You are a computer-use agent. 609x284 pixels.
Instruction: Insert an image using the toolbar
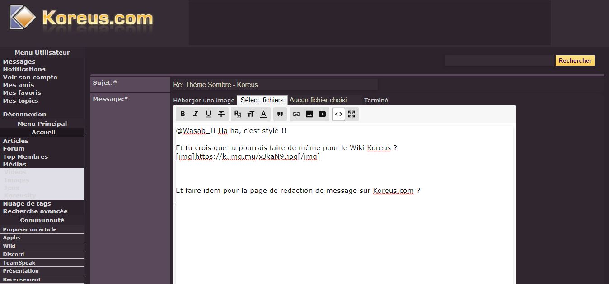tap(309, 114)
